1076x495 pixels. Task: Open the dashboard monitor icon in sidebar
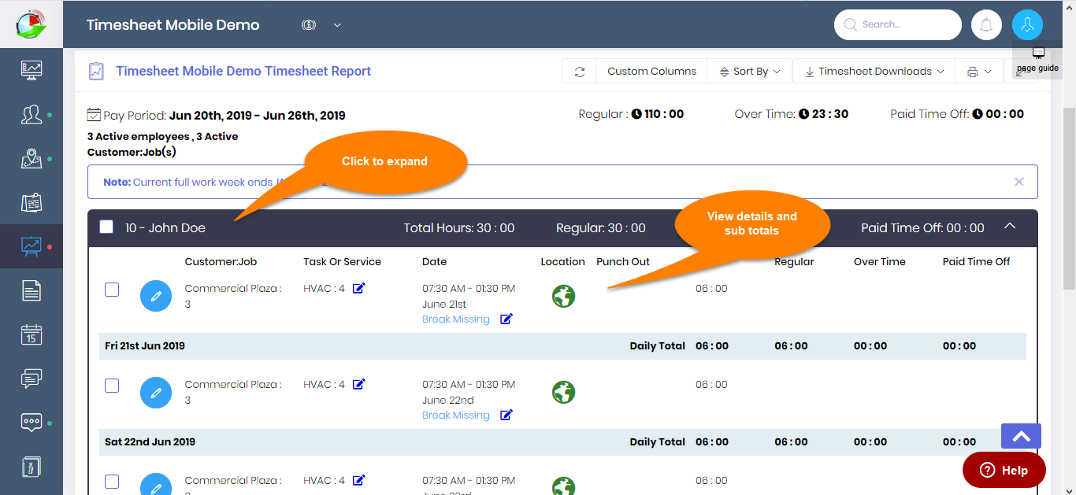click(32, 69)
